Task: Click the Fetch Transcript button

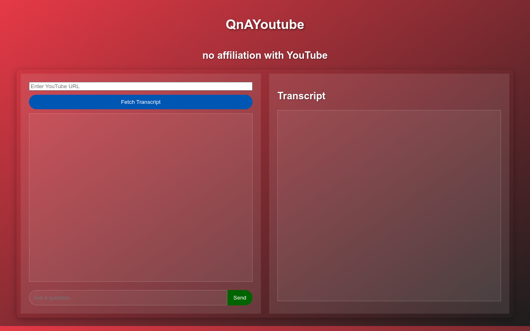Action: pos(141,102)
